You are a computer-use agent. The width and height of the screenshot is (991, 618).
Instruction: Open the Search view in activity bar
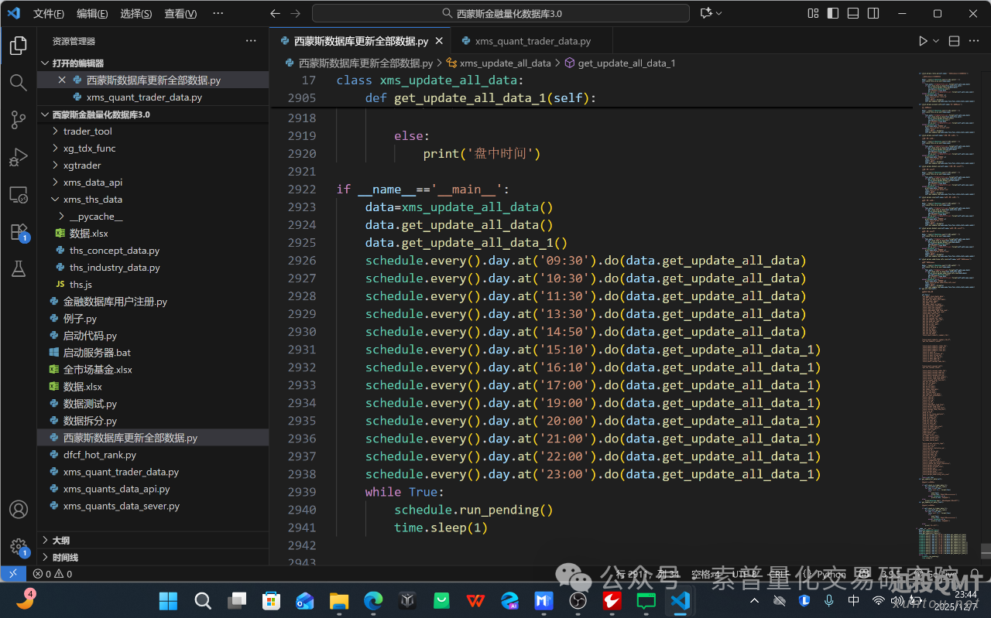click(x=18, y=82)
